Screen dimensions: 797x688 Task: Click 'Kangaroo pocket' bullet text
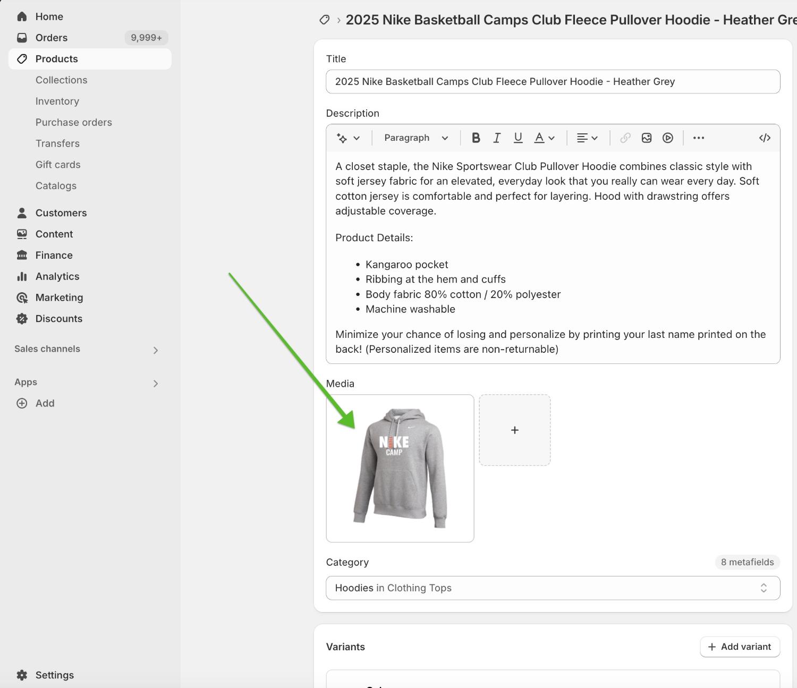tap(406, 265)
